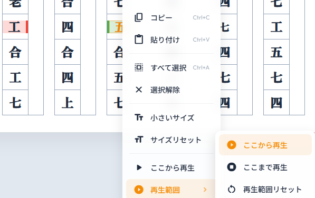The image size is (315, 198).
Task: Click the orange play icon in the submenu
Action: click(x=232, y=145)
